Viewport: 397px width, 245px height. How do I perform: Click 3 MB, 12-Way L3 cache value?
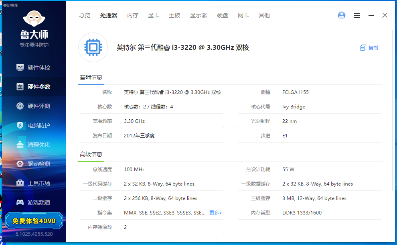(x=314, y=198)
